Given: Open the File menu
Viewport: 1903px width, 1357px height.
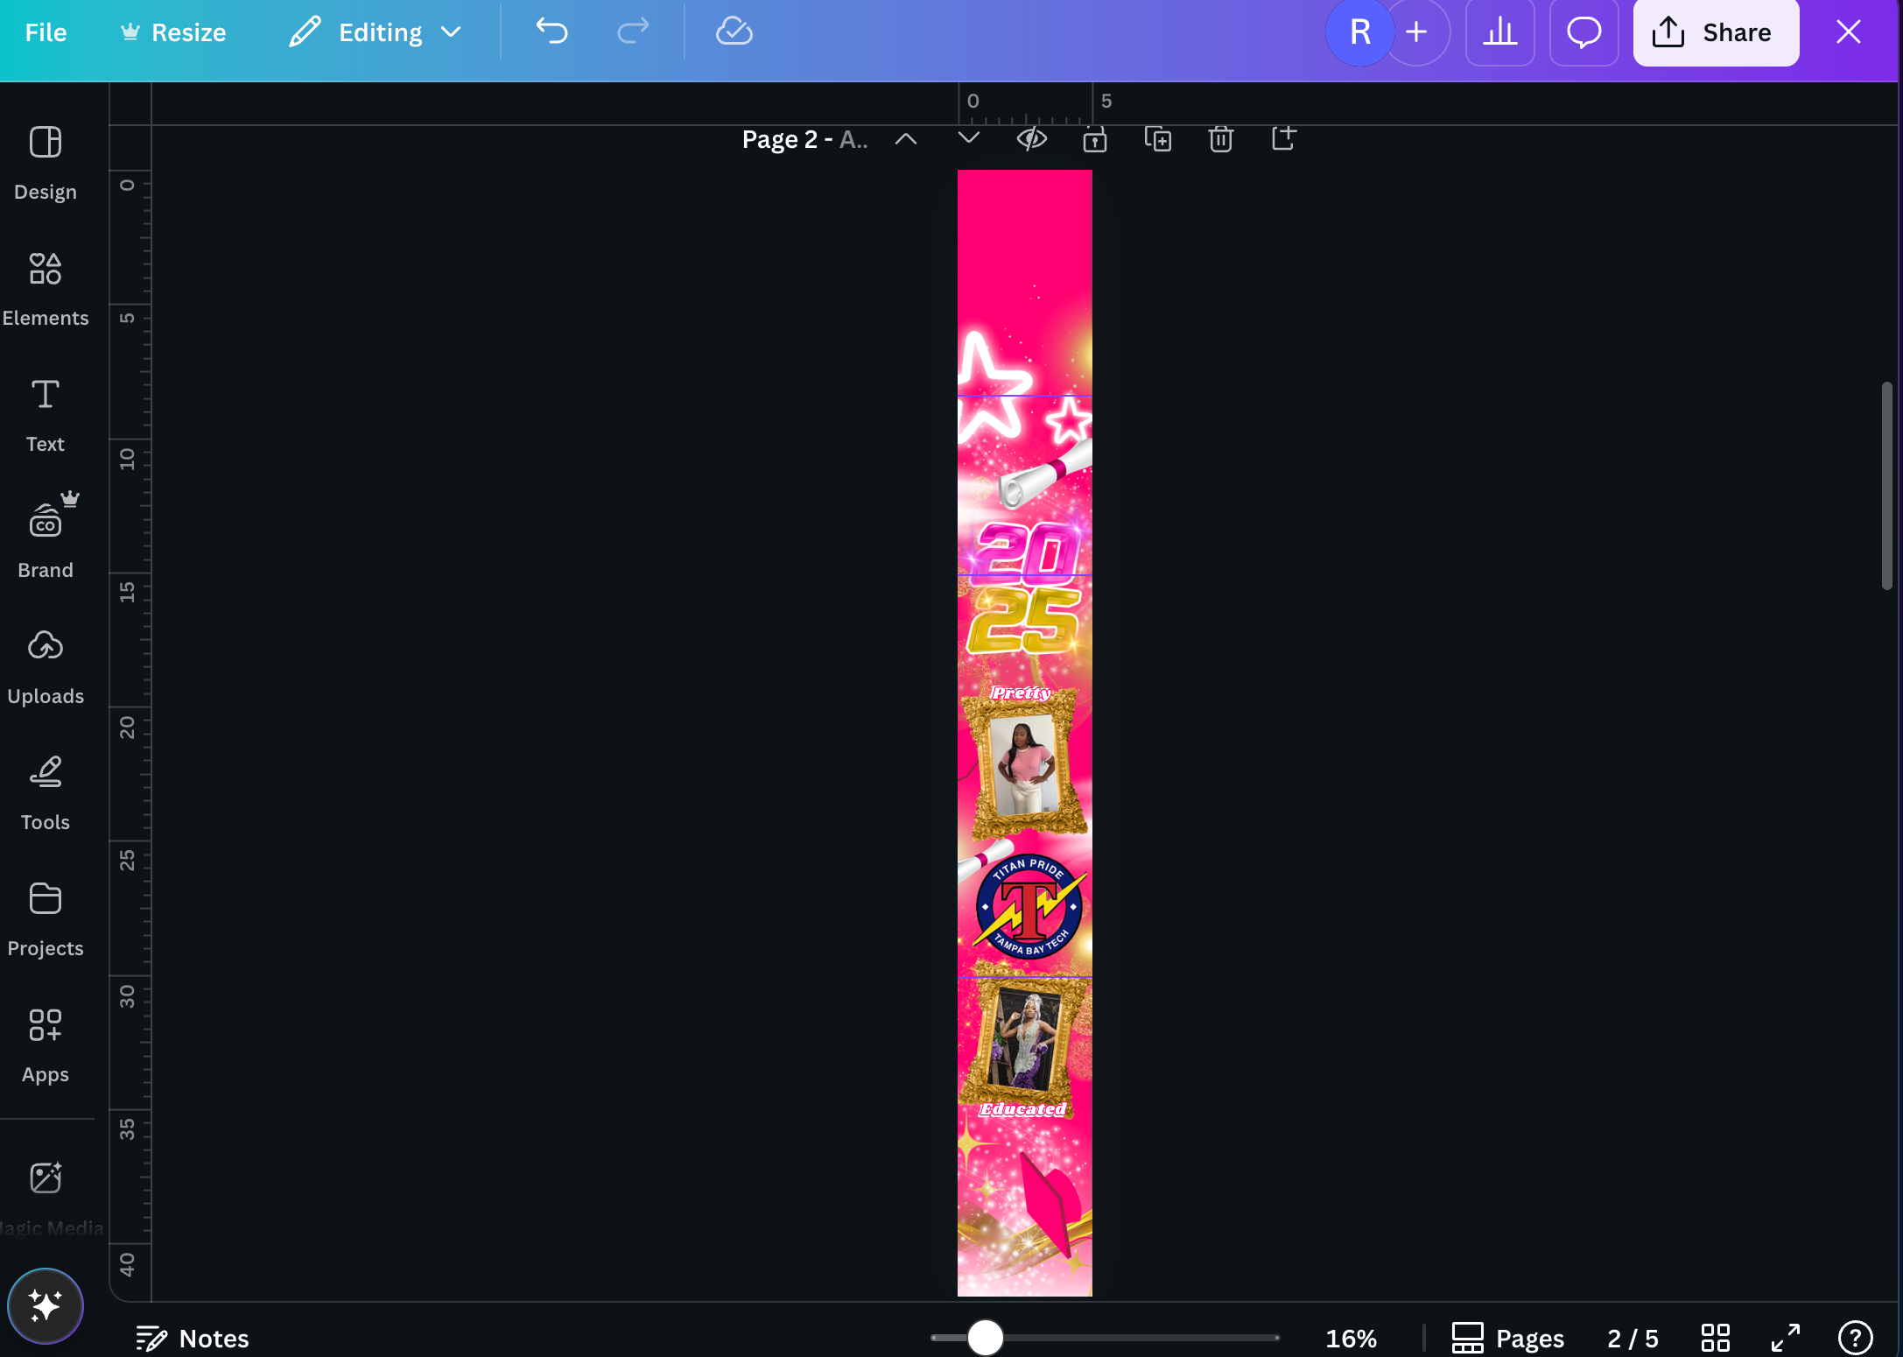Looking at the screenshot, I should [x=46, y=32].
